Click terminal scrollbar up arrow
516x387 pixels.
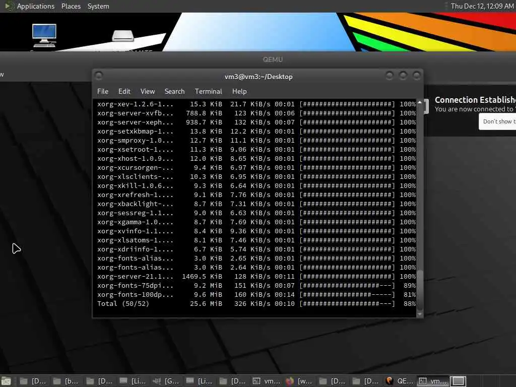pyautogui.click(x=420, y=103)
